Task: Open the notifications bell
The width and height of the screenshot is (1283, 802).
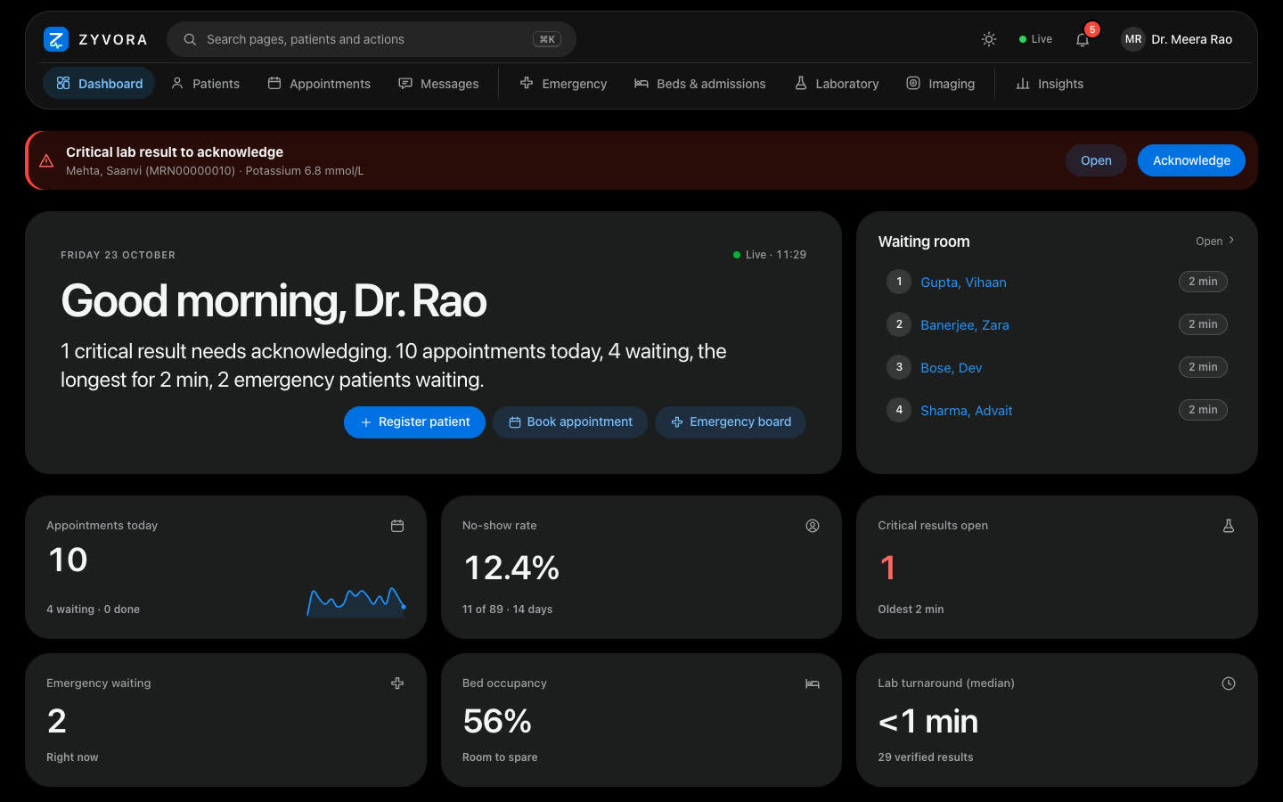Action: 1083,39
